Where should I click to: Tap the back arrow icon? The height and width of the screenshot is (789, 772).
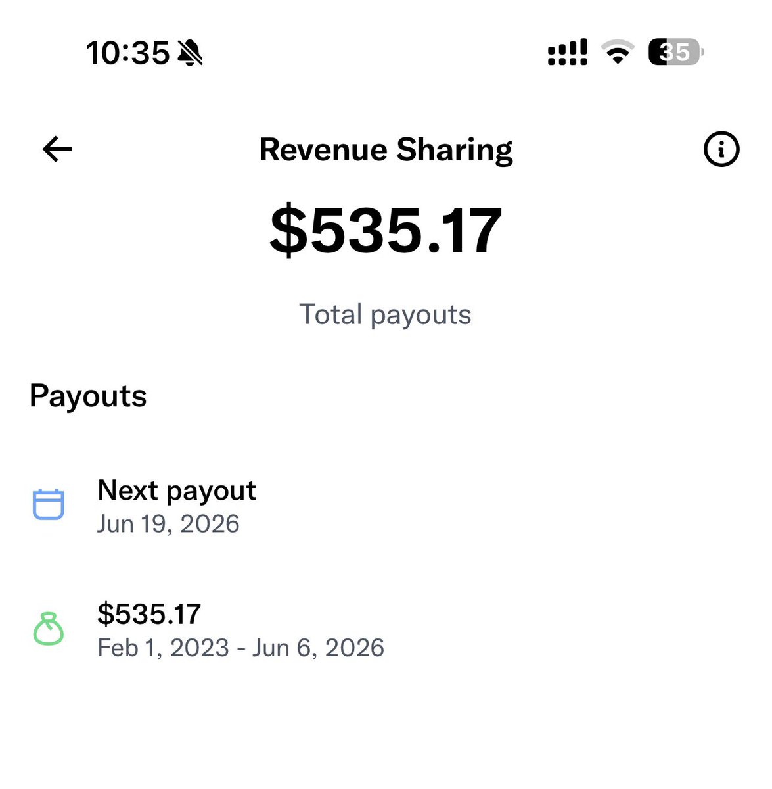point(57,149)
